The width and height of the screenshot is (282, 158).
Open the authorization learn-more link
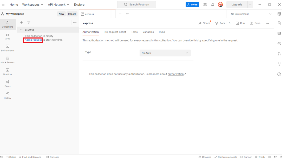click(x=176, y=74)
